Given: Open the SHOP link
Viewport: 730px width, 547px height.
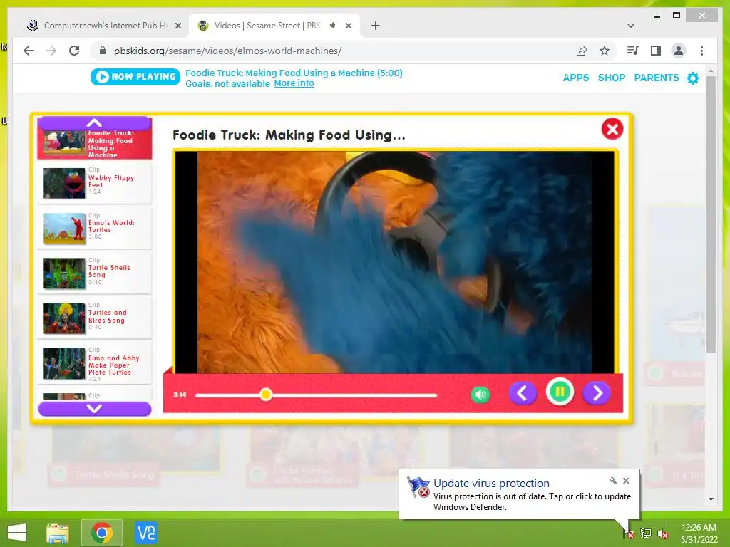Looking at the screenshot, I should tap(611, 78).
